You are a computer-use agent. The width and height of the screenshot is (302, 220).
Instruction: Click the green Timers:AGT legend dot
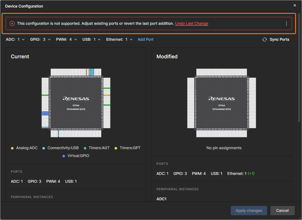tap(85, 148)
